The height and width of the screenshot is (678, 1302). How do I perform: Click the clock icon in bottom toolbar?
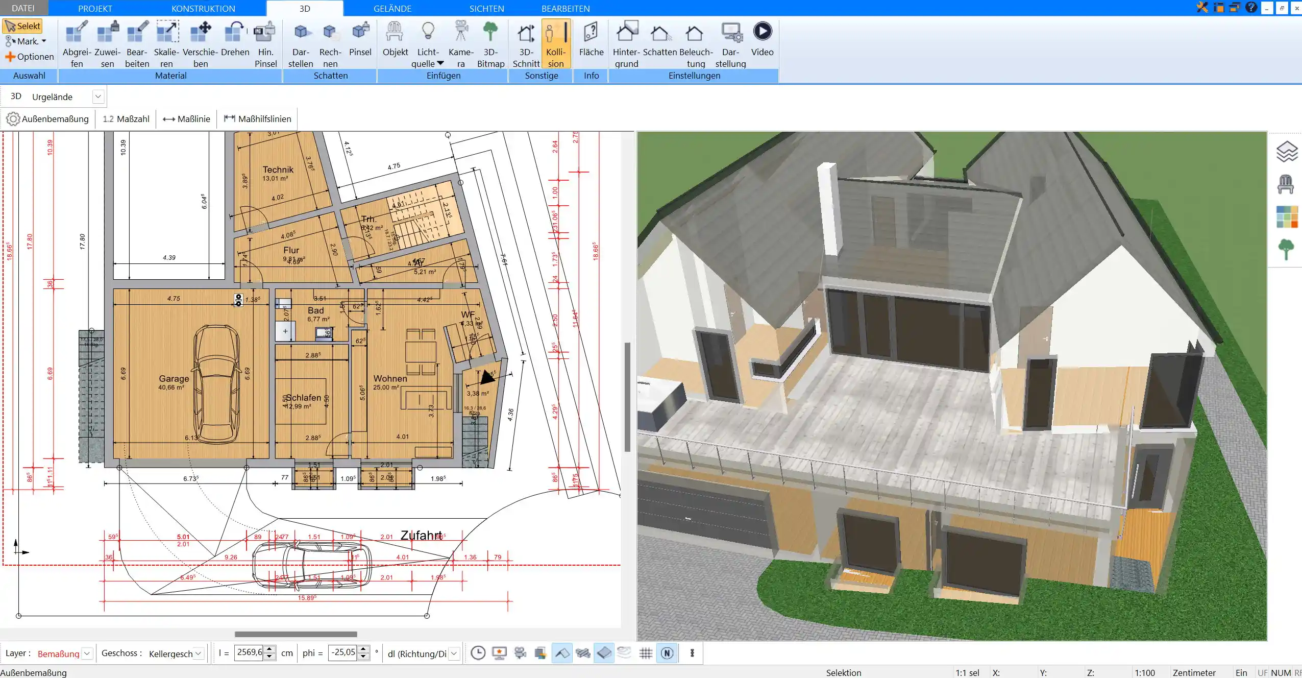click(478, 653)
